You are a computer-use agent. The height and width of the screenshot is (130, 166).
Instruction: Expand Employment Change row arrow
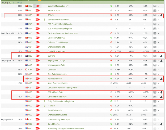158,61
